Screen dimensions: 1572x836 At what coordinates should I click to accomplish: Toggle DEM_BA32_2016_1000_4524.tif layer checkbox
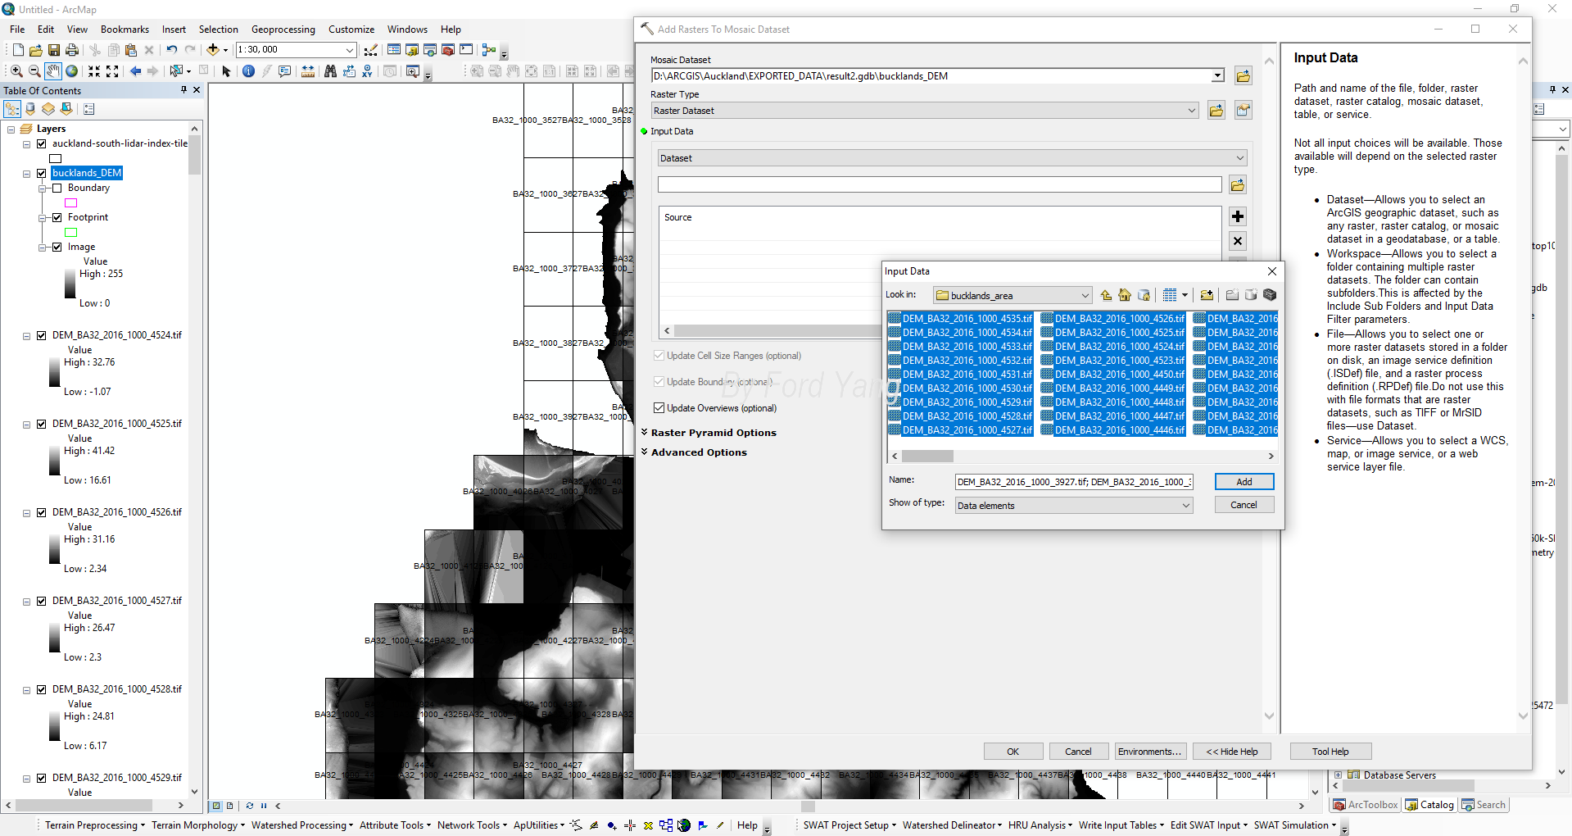42,335
